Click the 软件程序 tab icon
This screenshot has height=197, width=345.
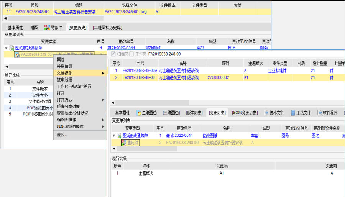(x=320, y=113)
